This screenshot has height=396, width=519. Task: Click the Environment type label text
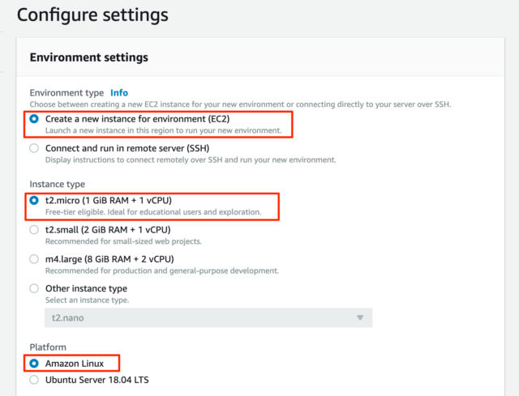(66, 93)
